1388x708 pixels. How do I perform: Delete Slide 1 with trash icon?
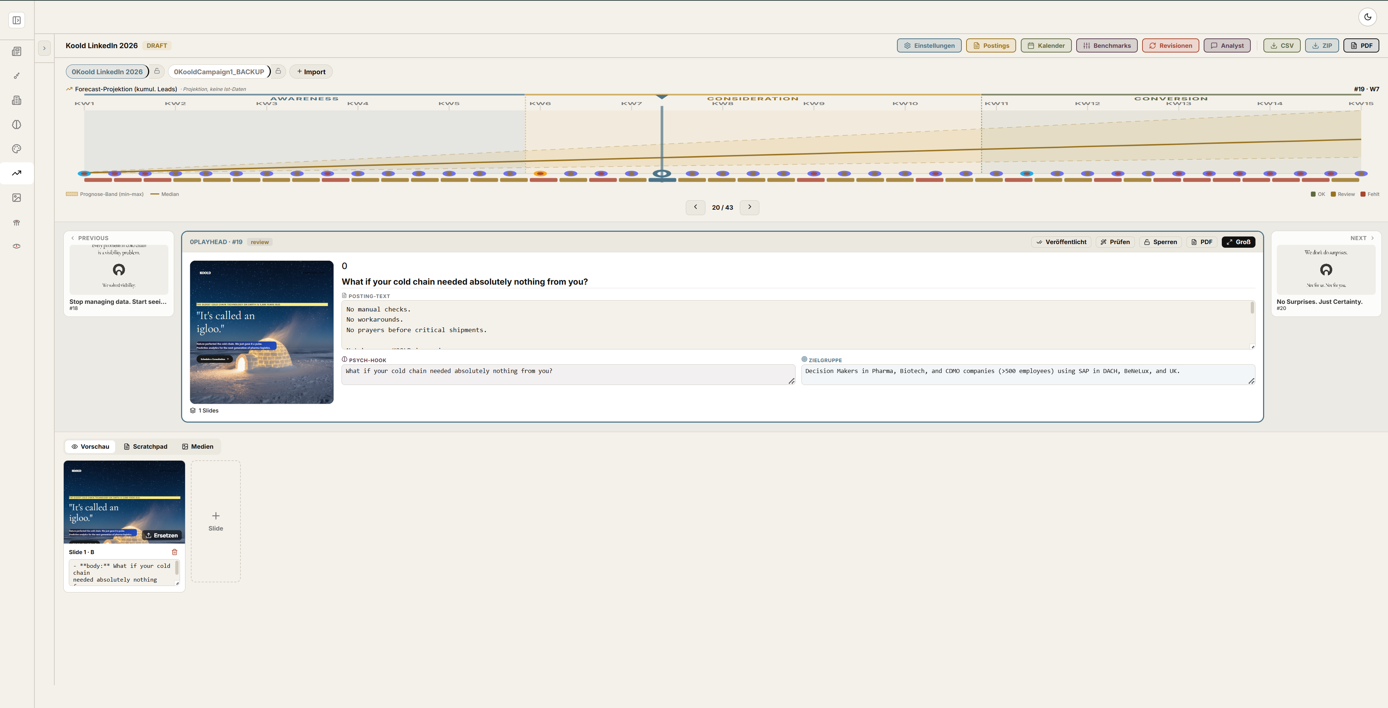point(175,552)
